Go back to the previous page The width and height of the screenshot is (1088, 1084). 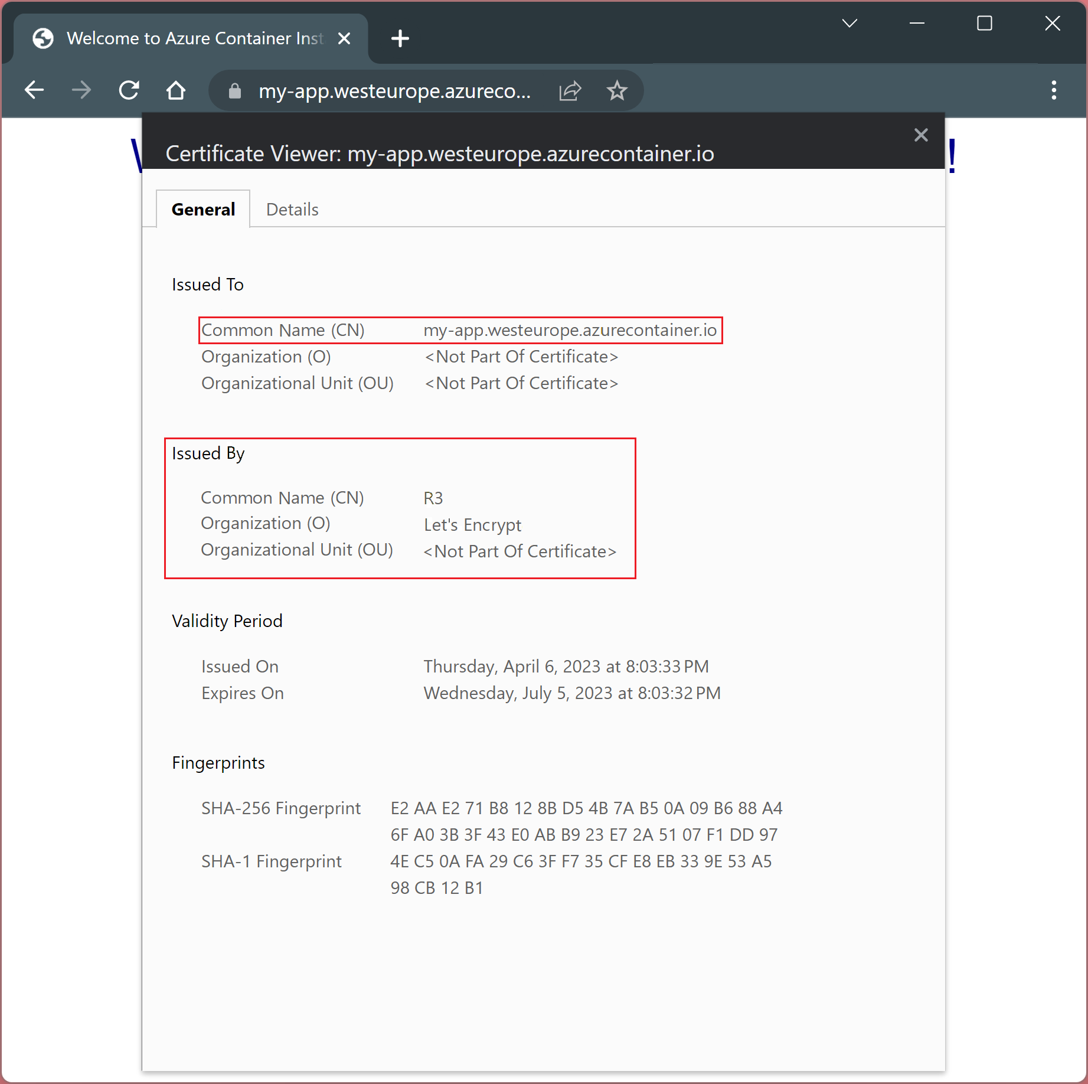pyautogui.click(x=34, y=90)
